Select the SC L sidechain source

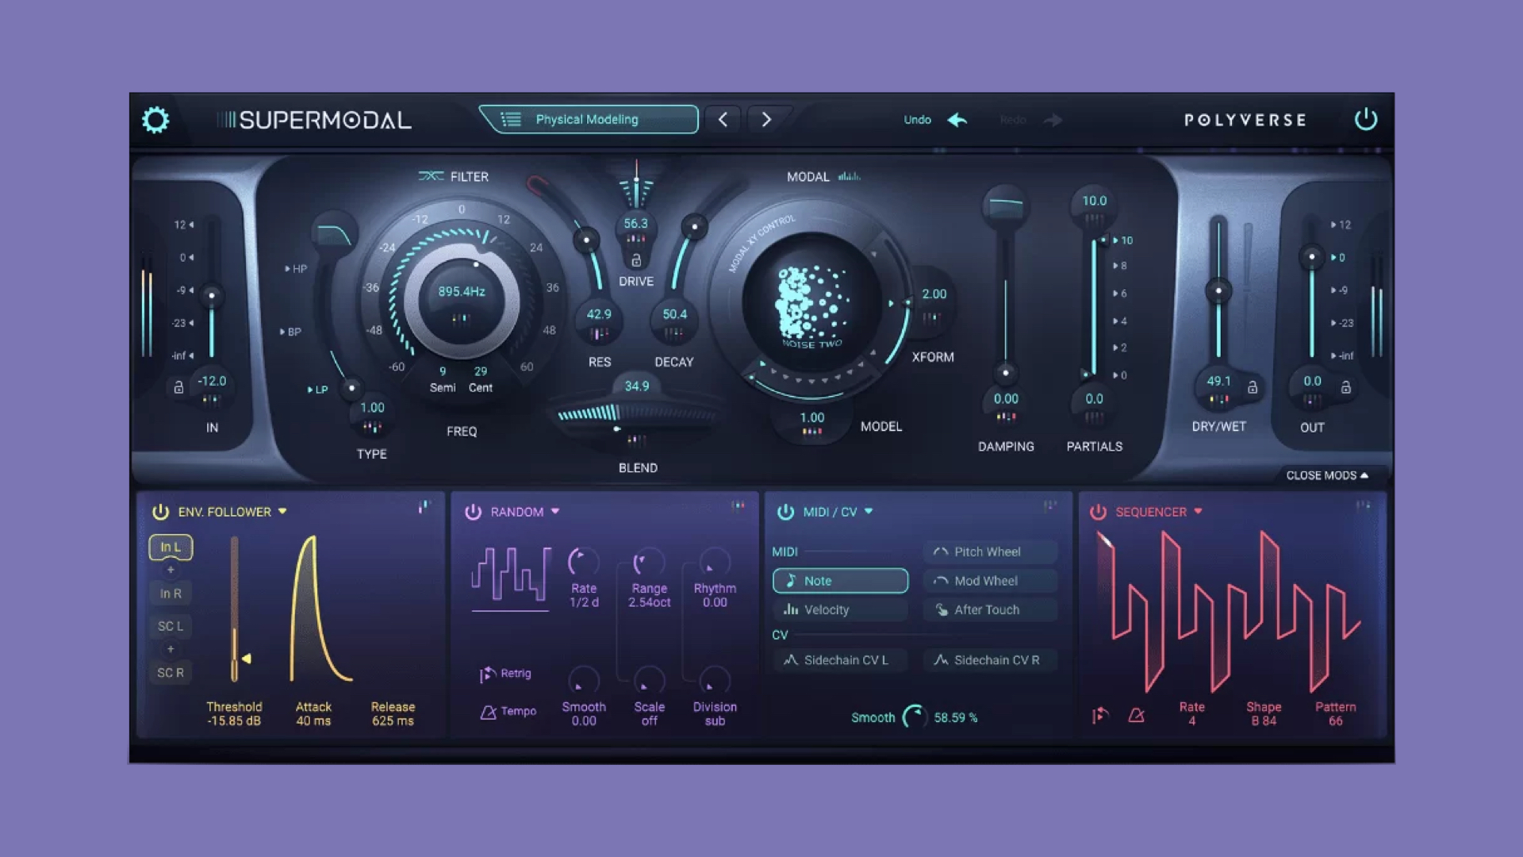tap(171, 626)
